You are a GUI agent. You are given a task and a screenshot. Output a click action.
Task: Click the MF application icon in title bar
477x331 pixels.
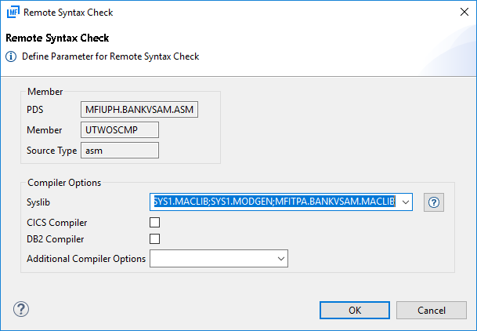tap(13, 13)
